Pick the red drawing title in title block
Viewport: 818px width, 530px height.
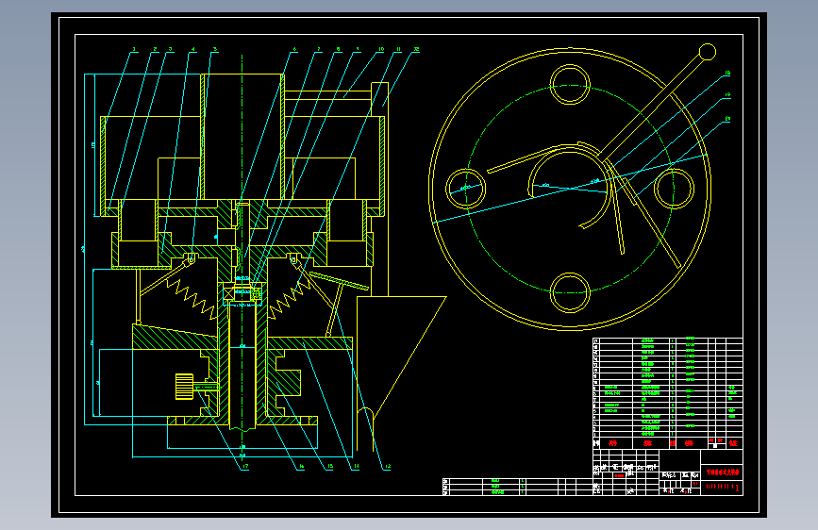click(723, 472)
